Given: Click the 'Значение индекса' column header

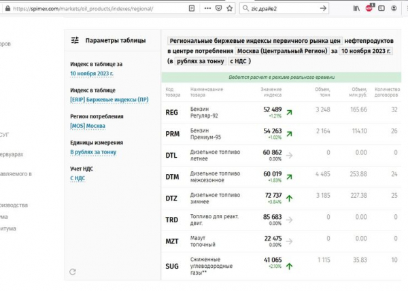Looking at the screenshot, I should click(x=271, y=92).
